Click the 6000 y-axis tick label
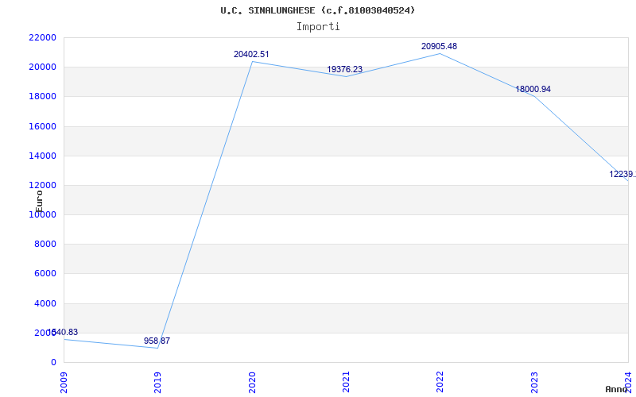Viewport: 636px width, 397px height. (45, 274)
